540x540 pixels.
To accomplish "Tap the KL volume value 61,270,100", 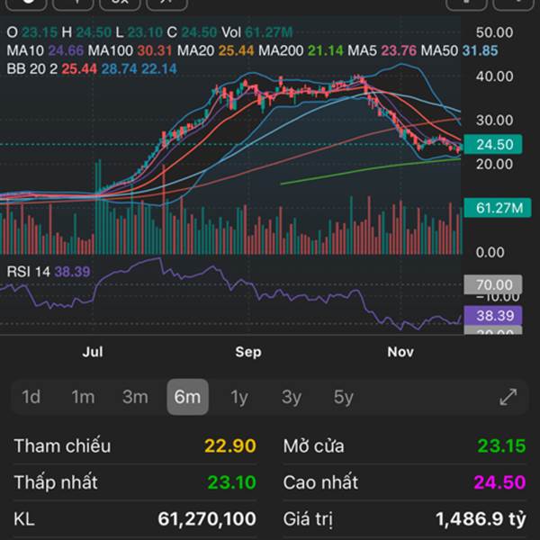I will tap(206, 519).
